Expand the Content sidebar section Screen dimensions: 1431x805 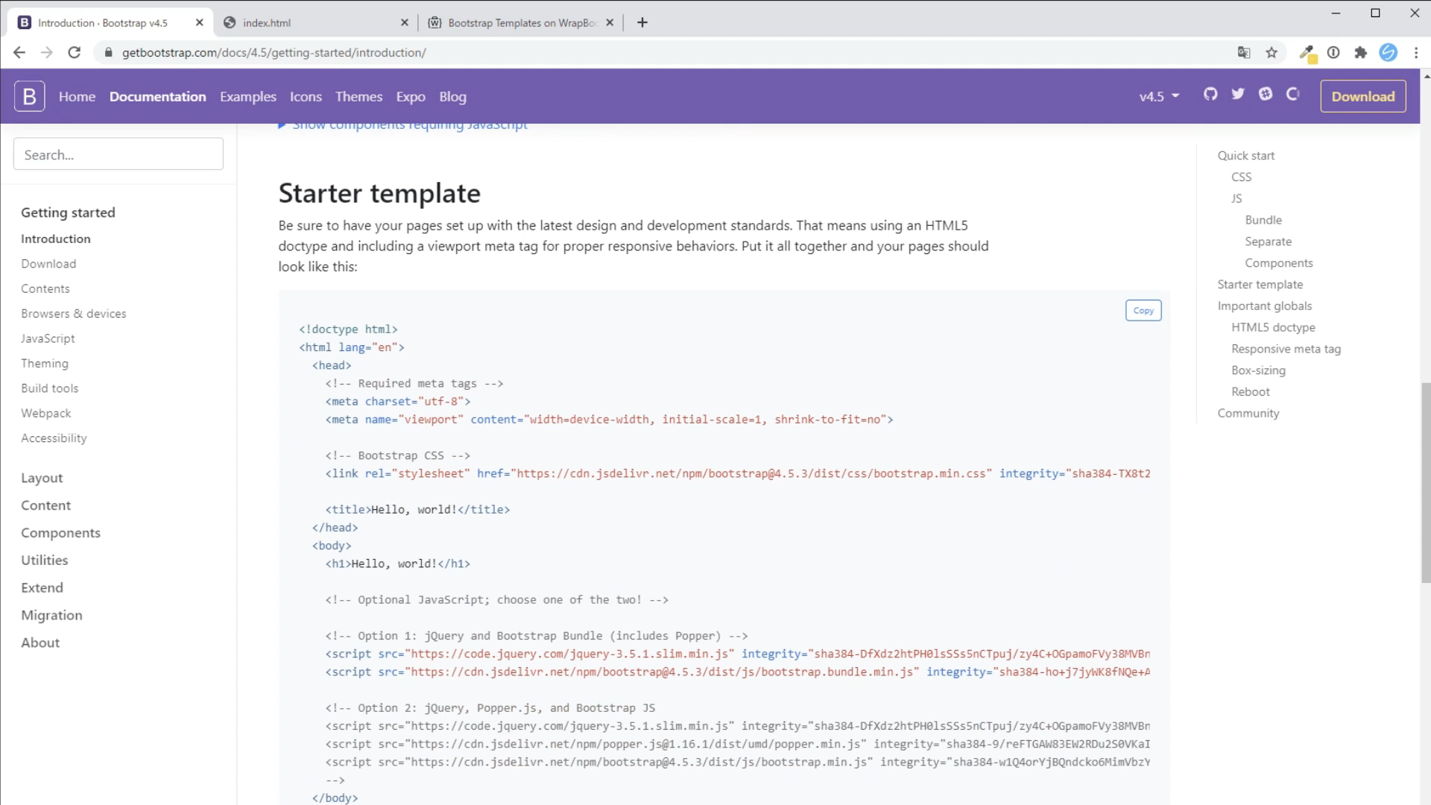click(46, 505)
